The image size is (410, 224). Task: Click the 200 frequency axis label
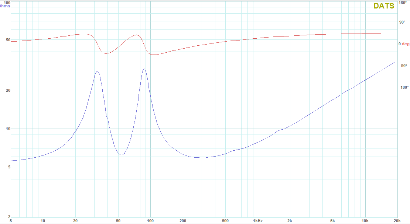[x=182, y=221]
